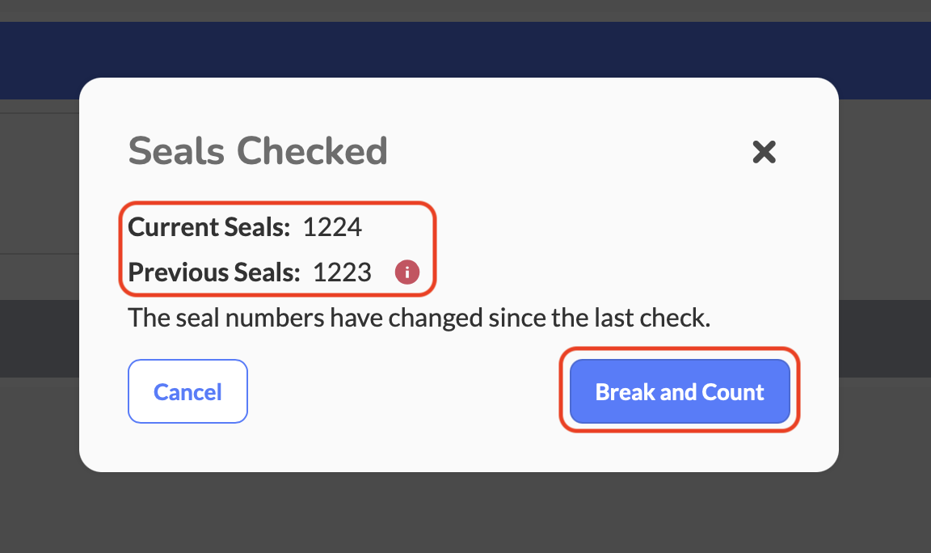Click the previous seal number 1223
The width and height of the screenshot is (931, 553).
tap(342, 273)
